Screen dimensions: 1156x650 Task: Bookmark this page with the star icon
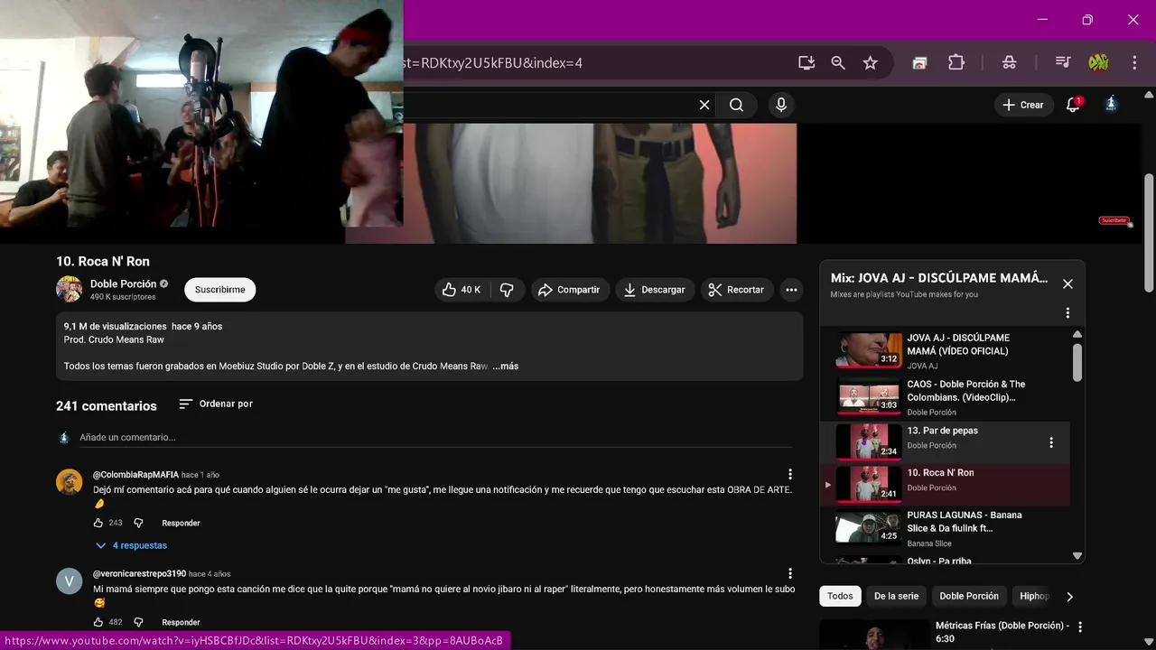870,62
